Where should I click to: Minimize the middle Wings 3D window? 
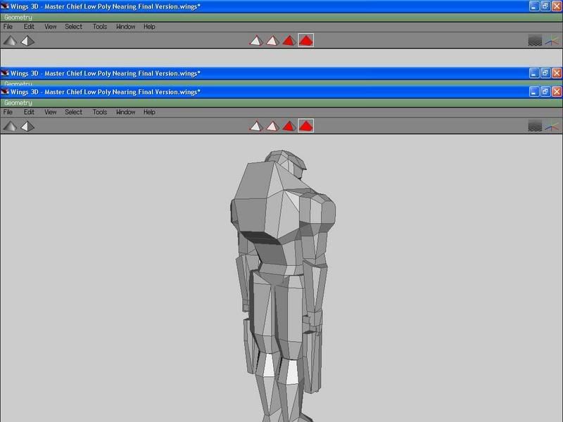tap(534, 73)
